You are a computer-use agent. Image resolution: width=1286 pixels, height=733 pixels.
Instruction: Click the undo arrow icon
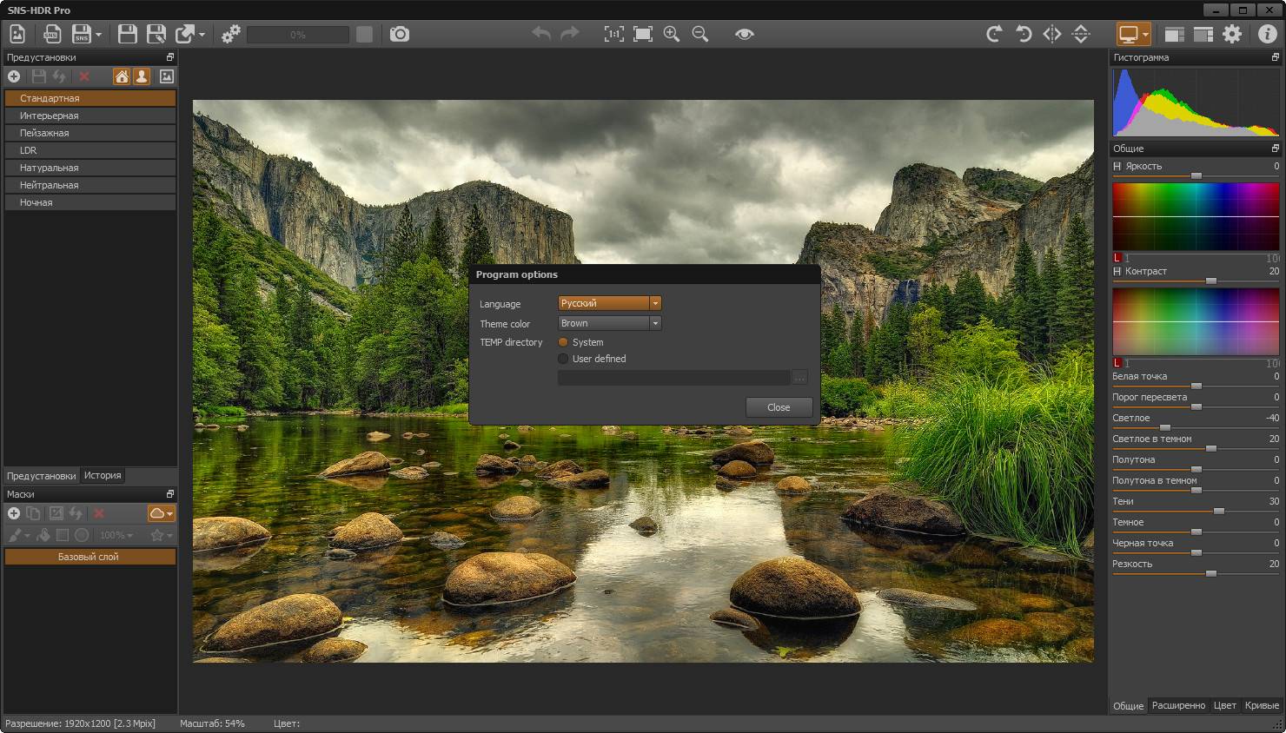(541, 34)
